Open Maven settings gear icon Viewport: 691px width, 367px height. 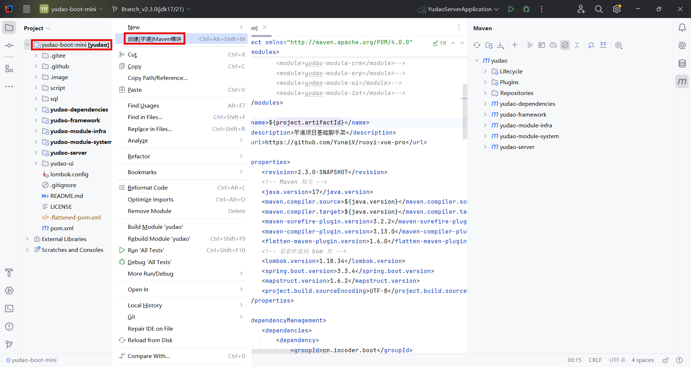coord(619,45)
